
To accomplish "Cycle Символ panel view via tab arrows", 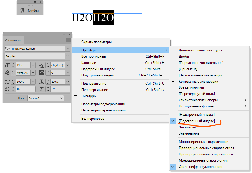I will [6, 40].
